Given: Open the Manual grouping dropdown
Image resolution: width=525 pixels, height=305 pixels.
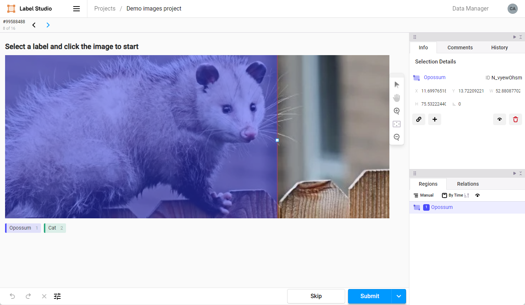Looking at the screenshot, I should [x=423, y=195].
